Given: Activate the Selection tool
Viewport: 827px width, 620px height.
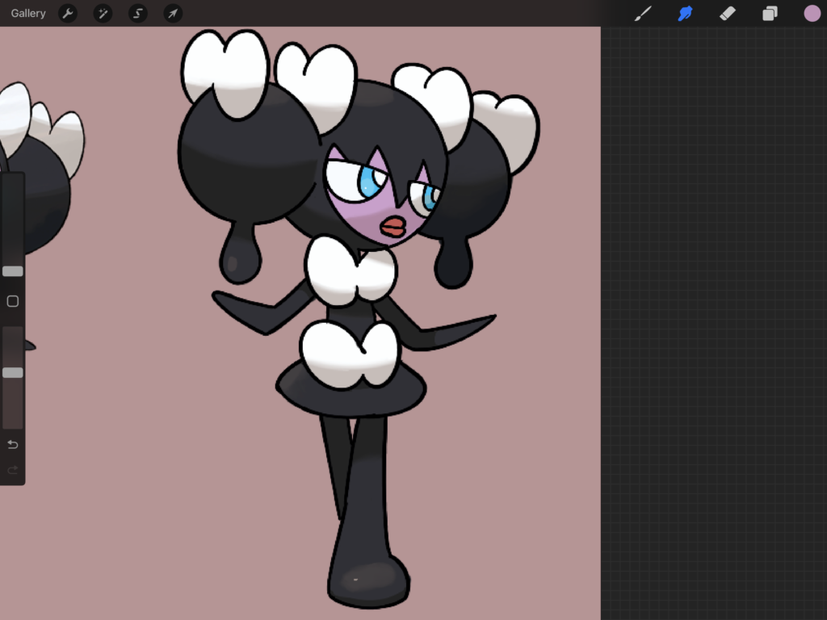Looking at the screenshot, I should [138, 13].
